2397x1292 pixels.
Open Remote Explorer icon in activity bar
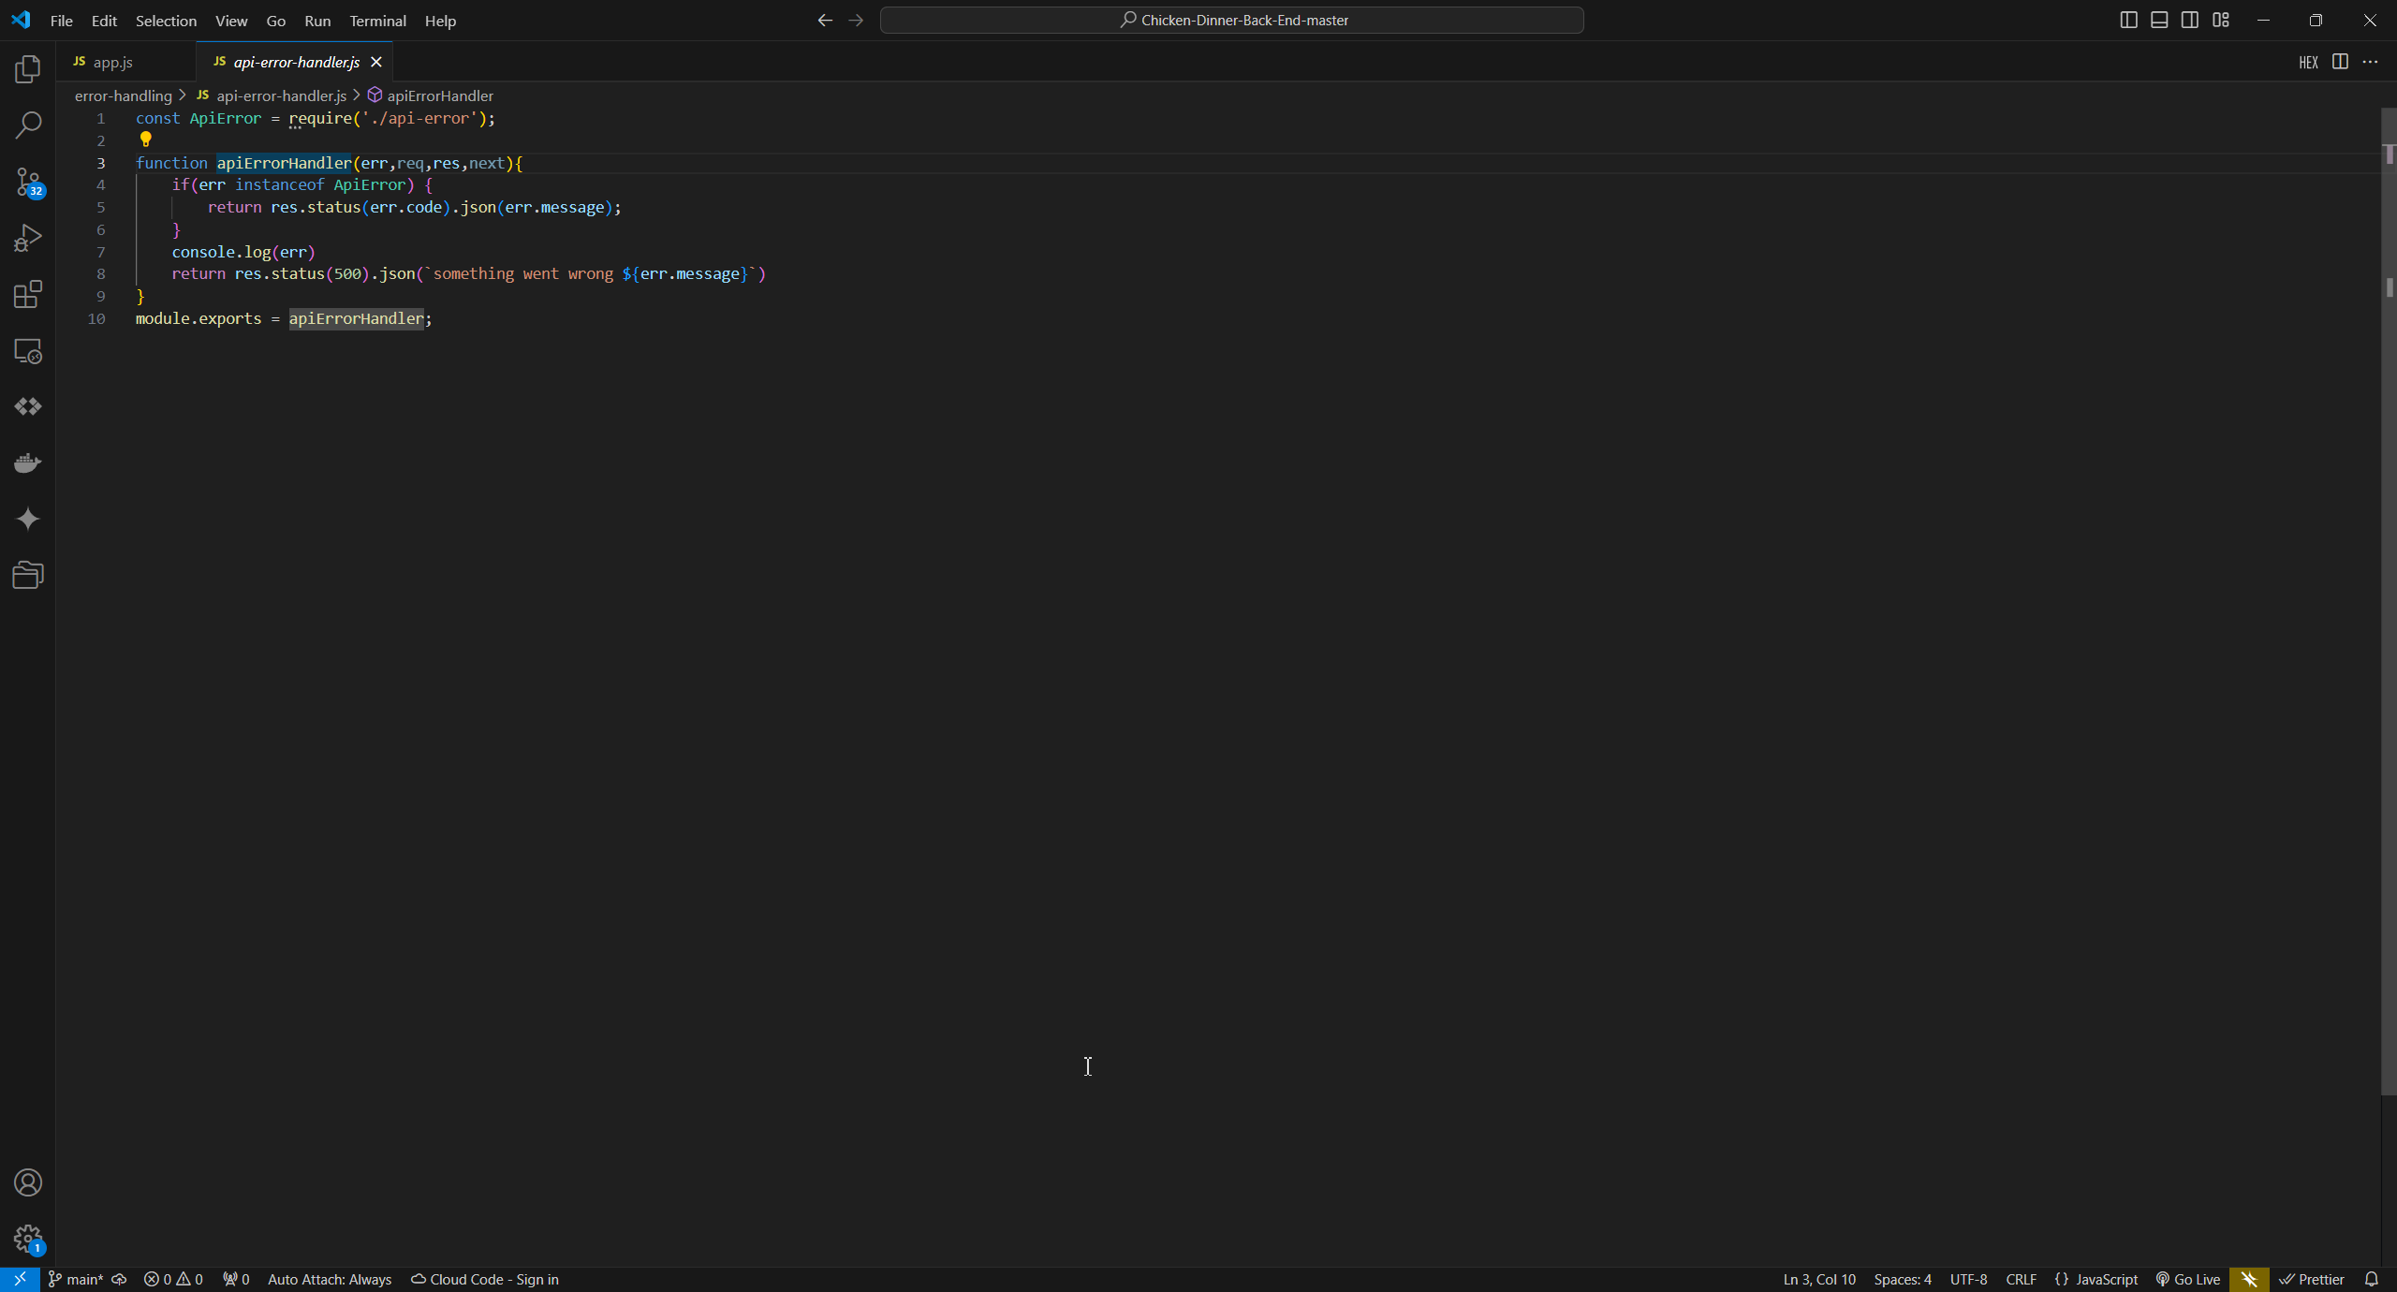tap(28, 351)
